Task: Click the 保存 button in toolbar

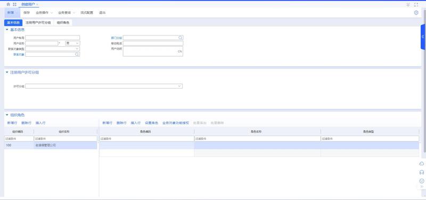Action: [x=27, y=13]
